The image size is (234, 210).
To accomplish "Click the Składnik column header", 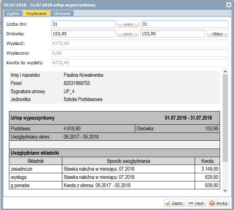I will (35, 161).
